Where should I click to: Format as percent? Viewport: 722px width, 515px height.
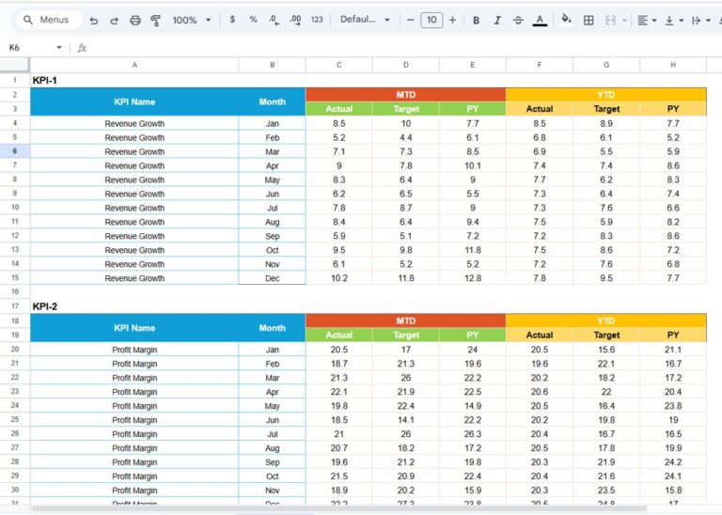[x=253, y=20]
